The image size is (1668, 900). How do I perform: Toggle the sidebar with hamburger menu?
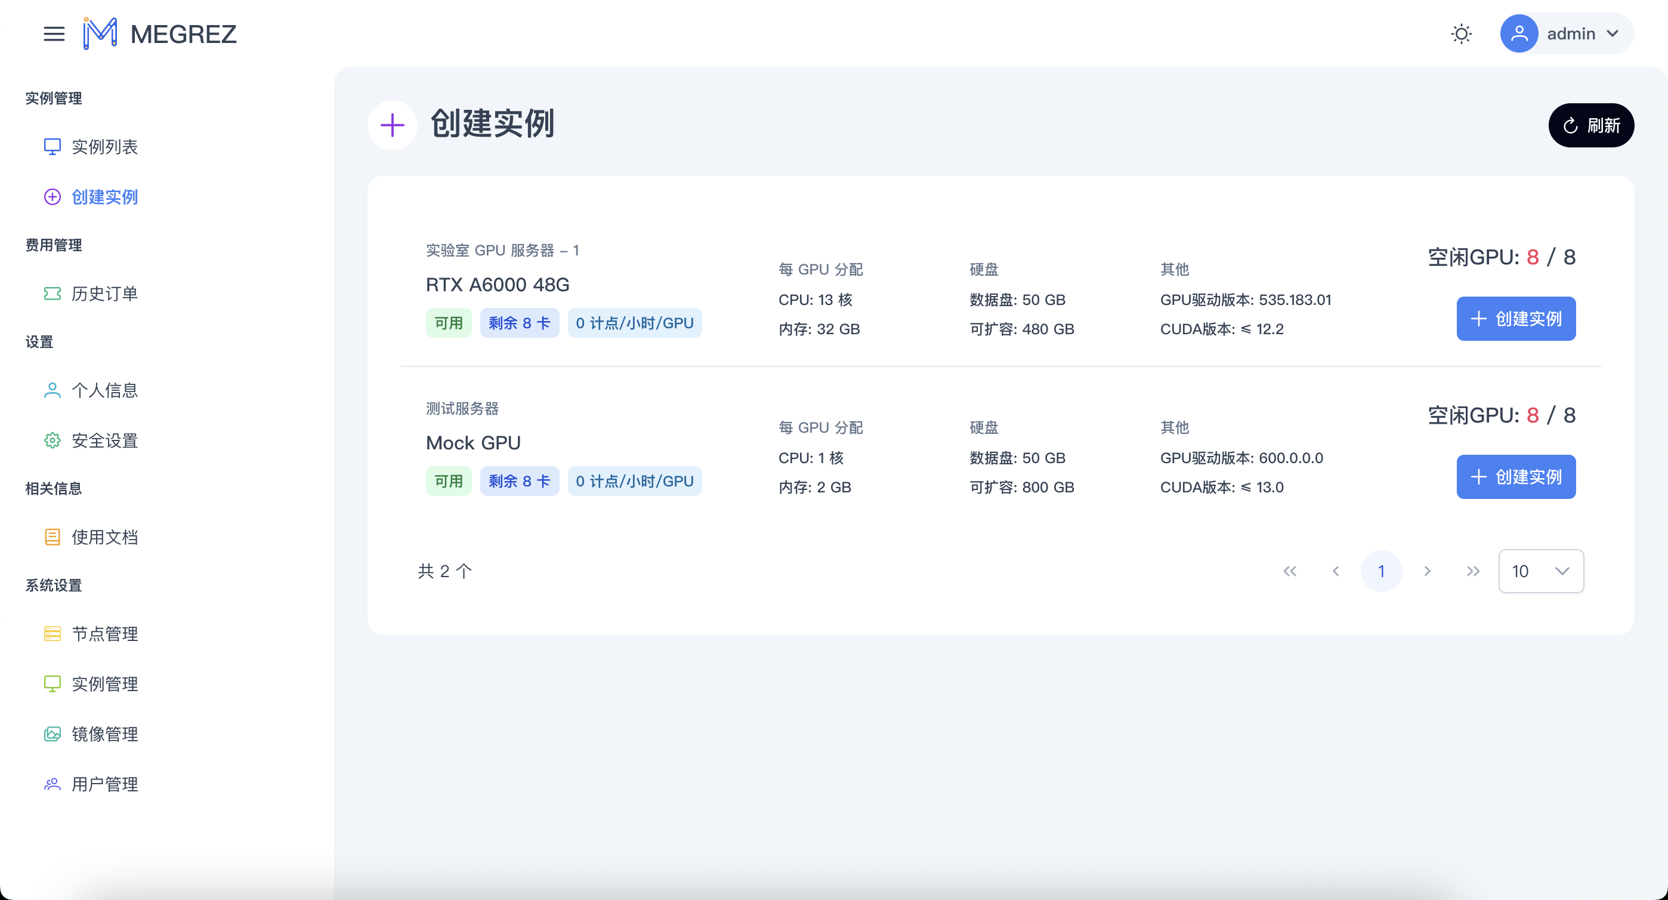(54, 35)
